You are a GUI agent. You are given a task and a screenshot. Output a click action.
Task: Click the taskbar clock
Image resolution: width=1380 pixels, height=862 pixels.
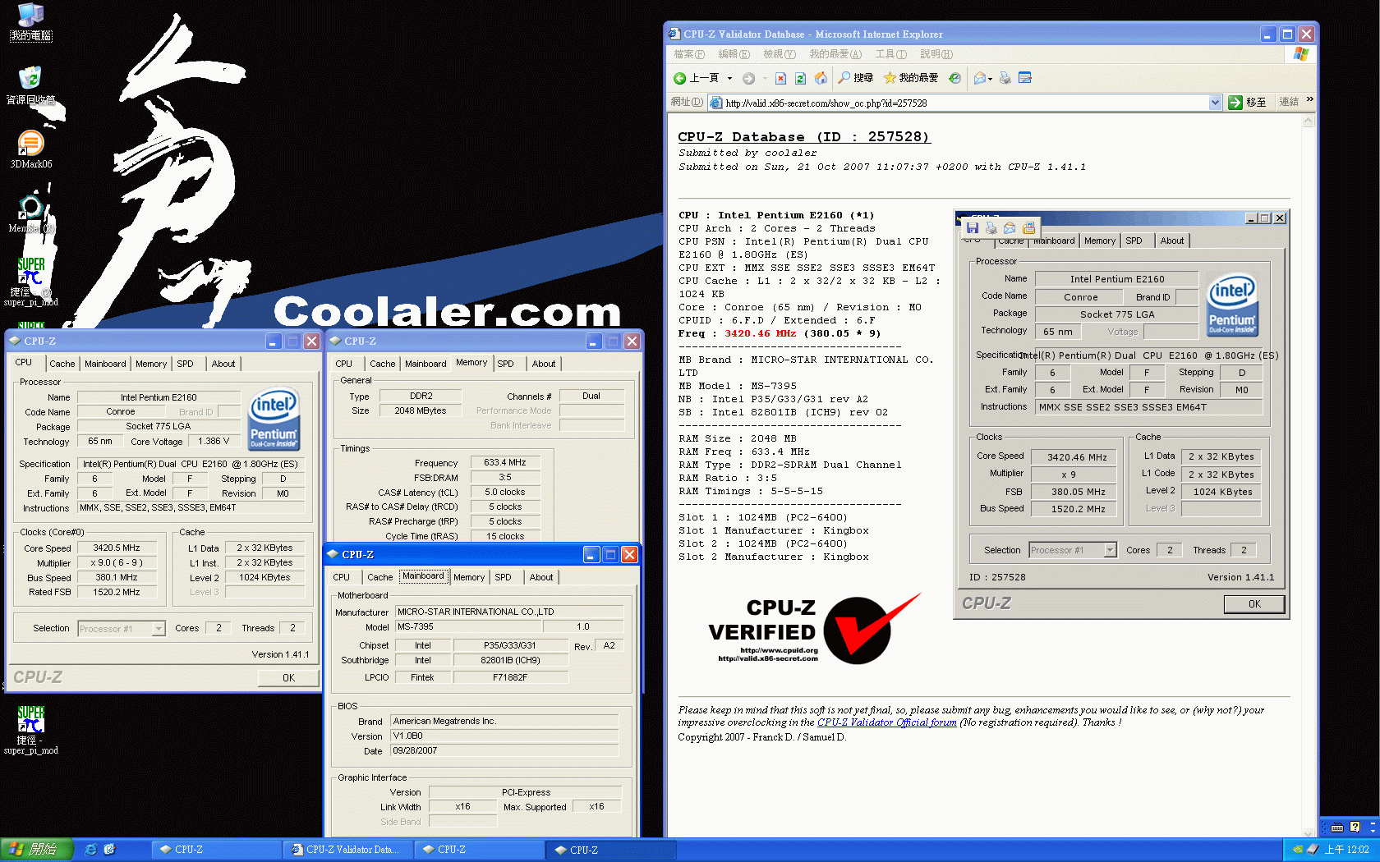pos(1346,850)
